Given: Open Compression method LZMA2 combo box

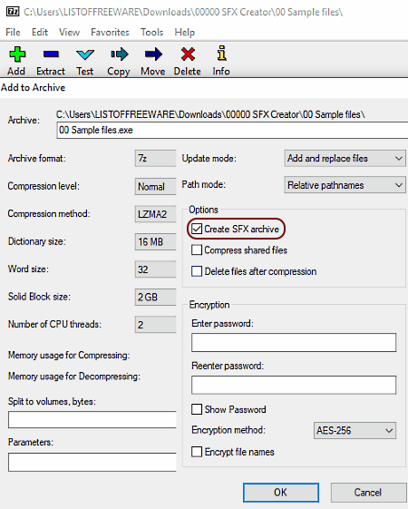Looking at the screenshot, I should pyautogui.click(x=156, y=214).
